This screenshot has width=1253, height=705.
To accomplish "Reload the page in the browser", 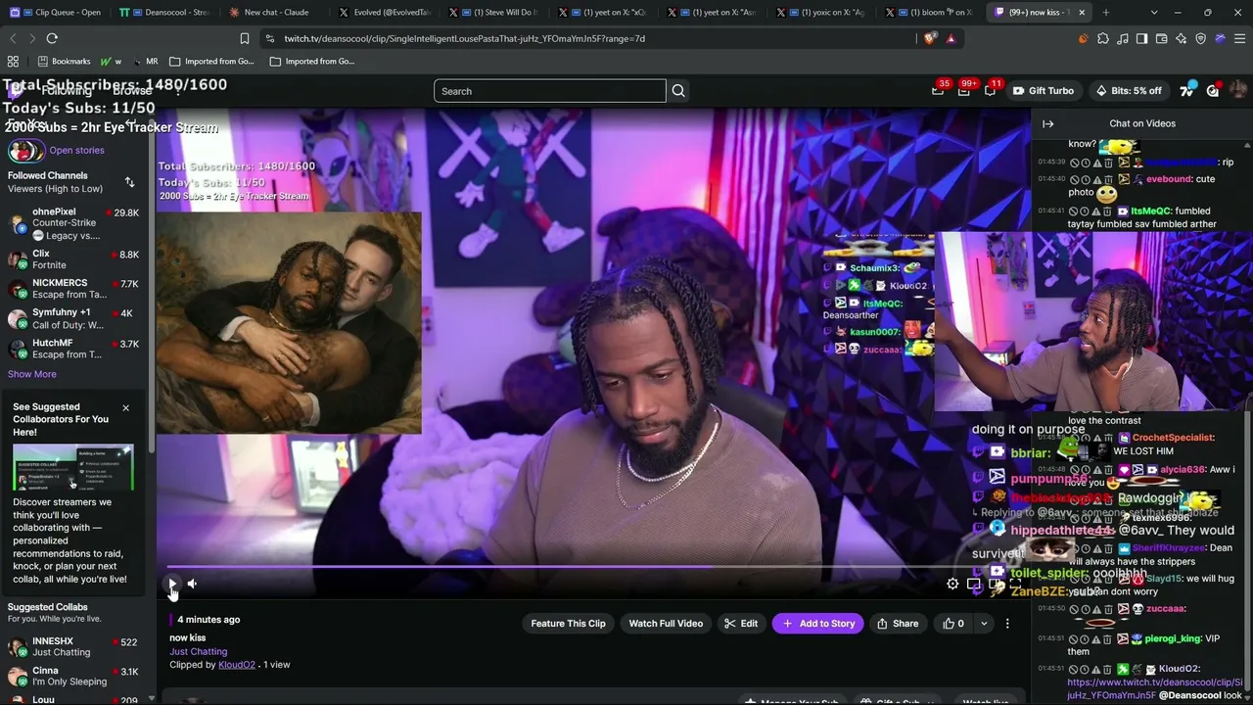I will (x=52, y=38).
